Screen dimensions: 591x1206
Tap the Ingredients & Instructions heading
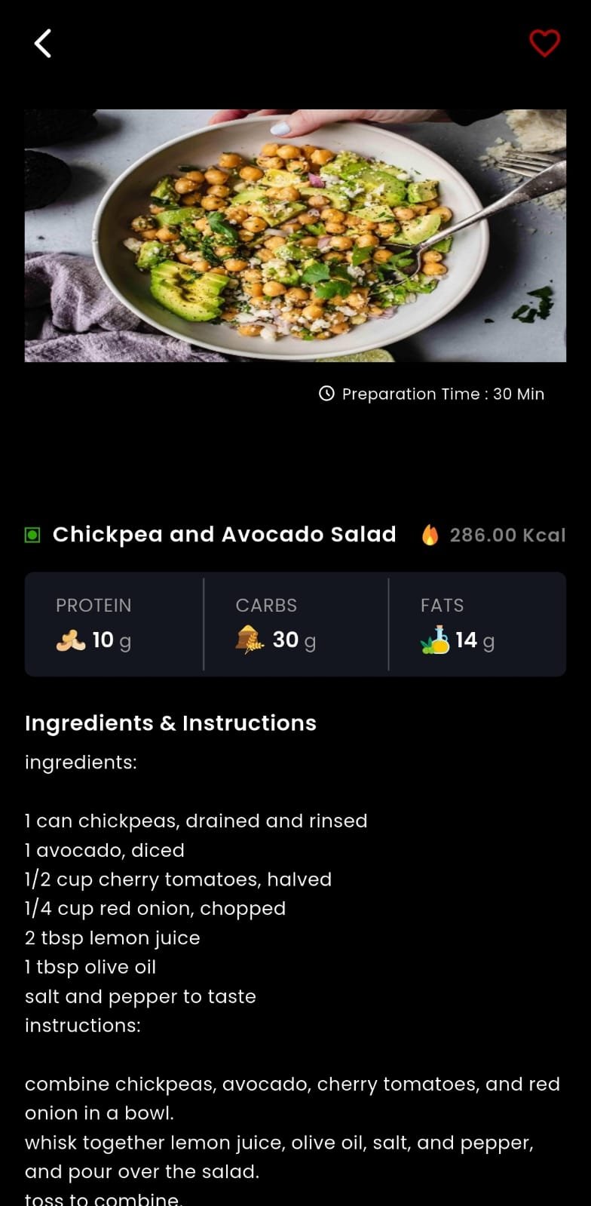tap(170, 723)
